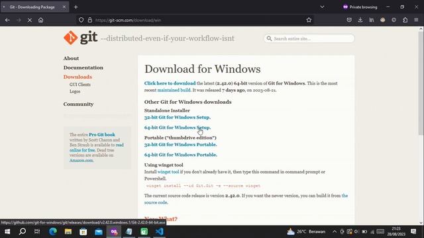Click the browser Back arrow

pos(7,20)
